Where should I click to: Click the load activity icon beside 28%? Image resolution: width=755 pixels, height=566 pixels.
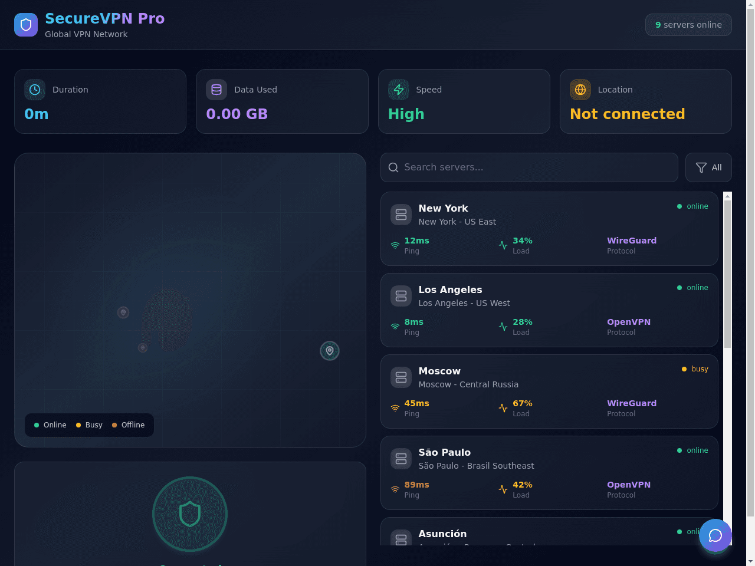[x=503, y=327]
